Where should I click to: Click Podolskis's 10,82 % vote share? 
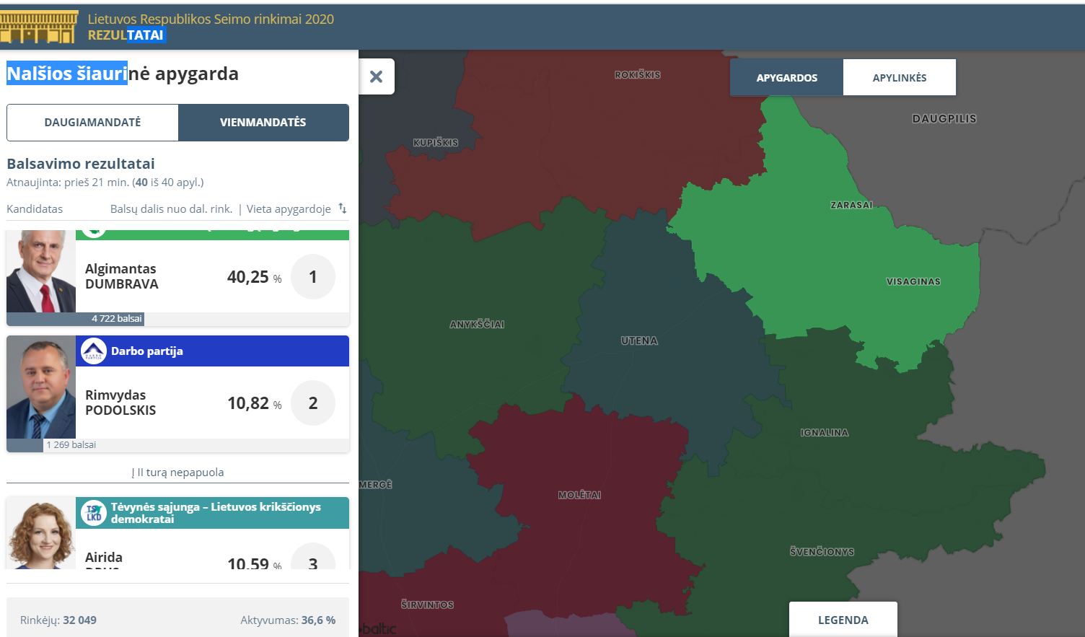coord(254,403)
